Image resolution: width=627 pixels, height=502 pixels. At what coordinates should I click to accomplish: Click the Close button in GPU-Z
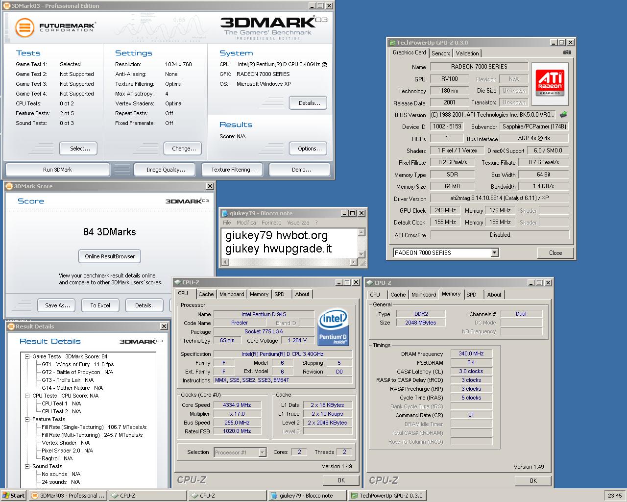(555, 253)
